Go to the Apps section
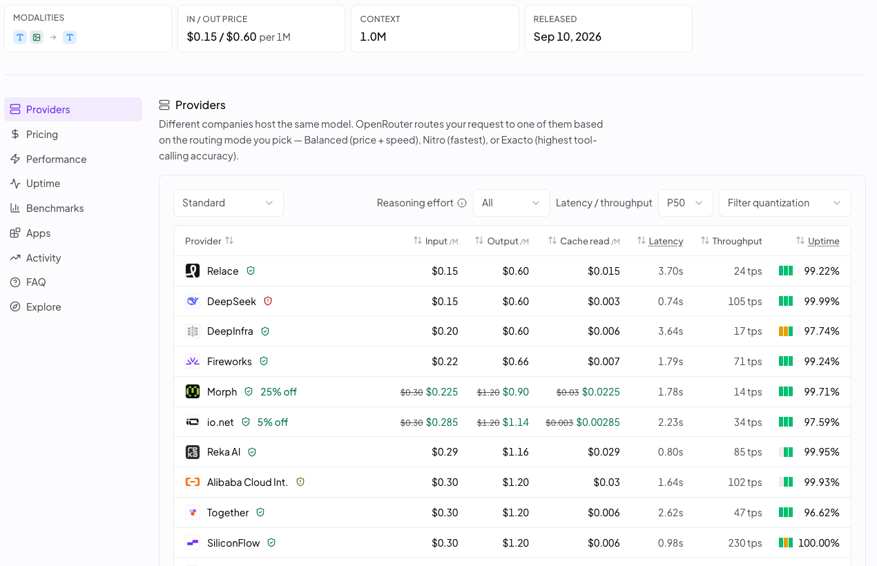This screenshot has height=566, width=877. 73,233
